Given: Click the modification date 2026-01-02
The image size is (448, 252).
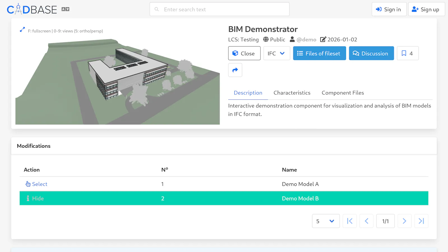Looking at the screenshot, I should coord(342,39).
